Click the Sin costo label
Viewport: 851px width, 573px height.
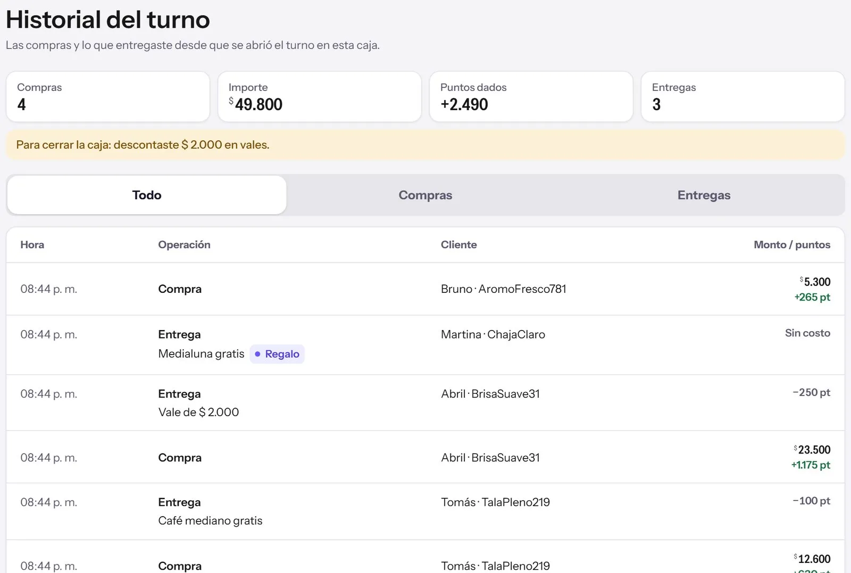click(x=807, y=333)
